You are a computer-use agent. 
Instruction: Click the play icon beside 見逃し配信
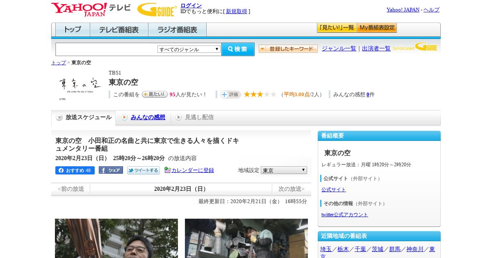click(x=178, y=118)
